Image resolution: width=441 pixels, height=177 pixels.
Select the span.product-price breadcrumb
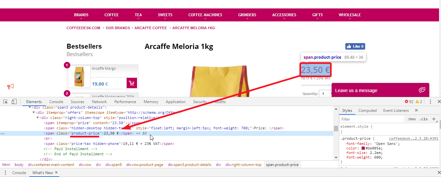(x=282, y=165)
